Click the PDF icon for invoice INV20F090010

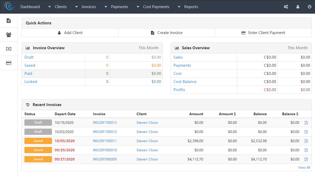[306, 150]
